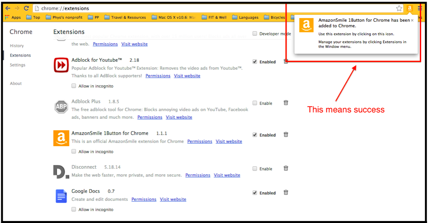Image resolution: width=429 pixels, height=223 pixels.
Task: Allow Google Docs in incognito
Action: coord(74,209)
